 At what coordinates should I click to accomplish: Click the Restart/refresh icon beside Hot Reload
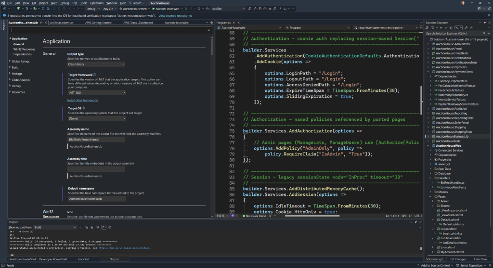coord(199,9)
